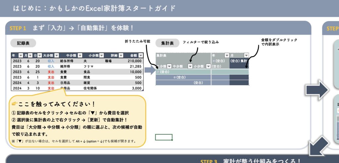This screenshot has width=339, height=163.
Task: Open the 年 filter dropdown in 記録表
Action: tap(21, 56)
